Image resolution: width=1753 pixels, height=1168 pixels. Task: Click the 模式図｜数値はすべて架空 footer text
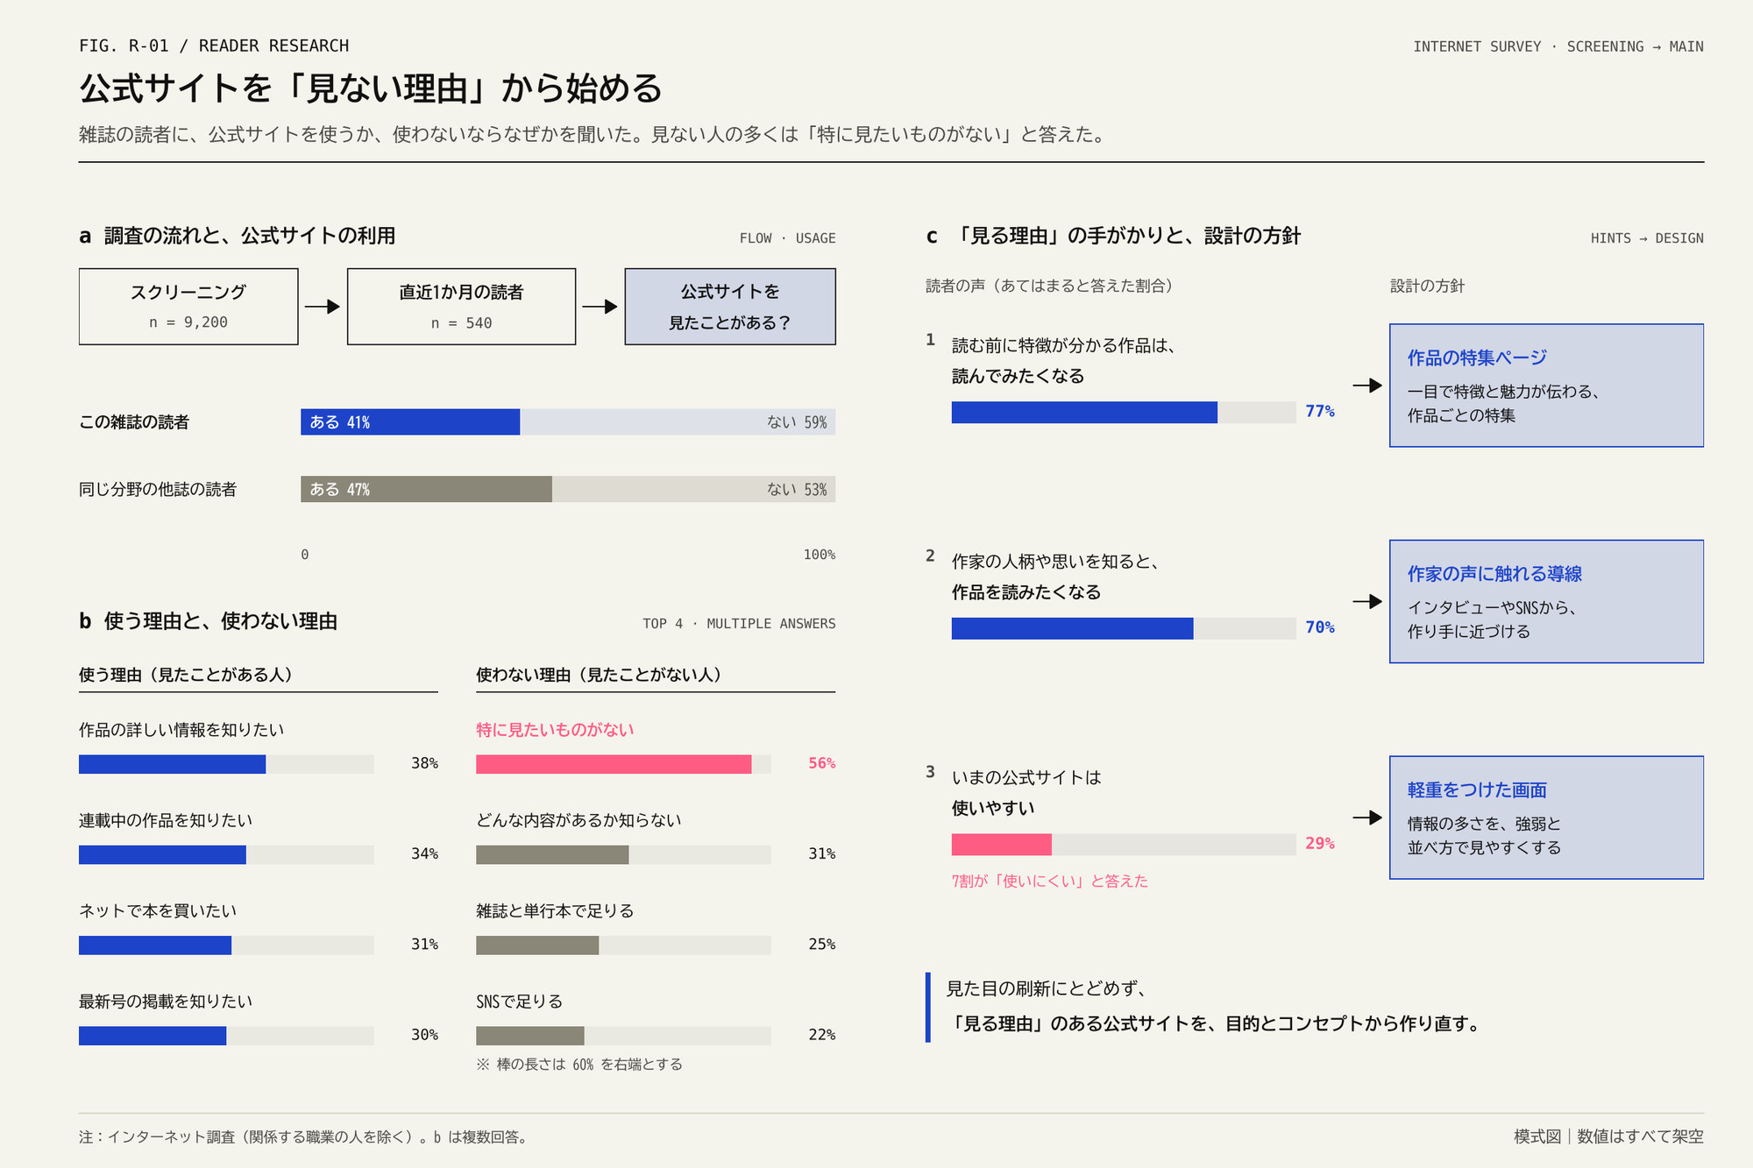pos(1608,1136)
